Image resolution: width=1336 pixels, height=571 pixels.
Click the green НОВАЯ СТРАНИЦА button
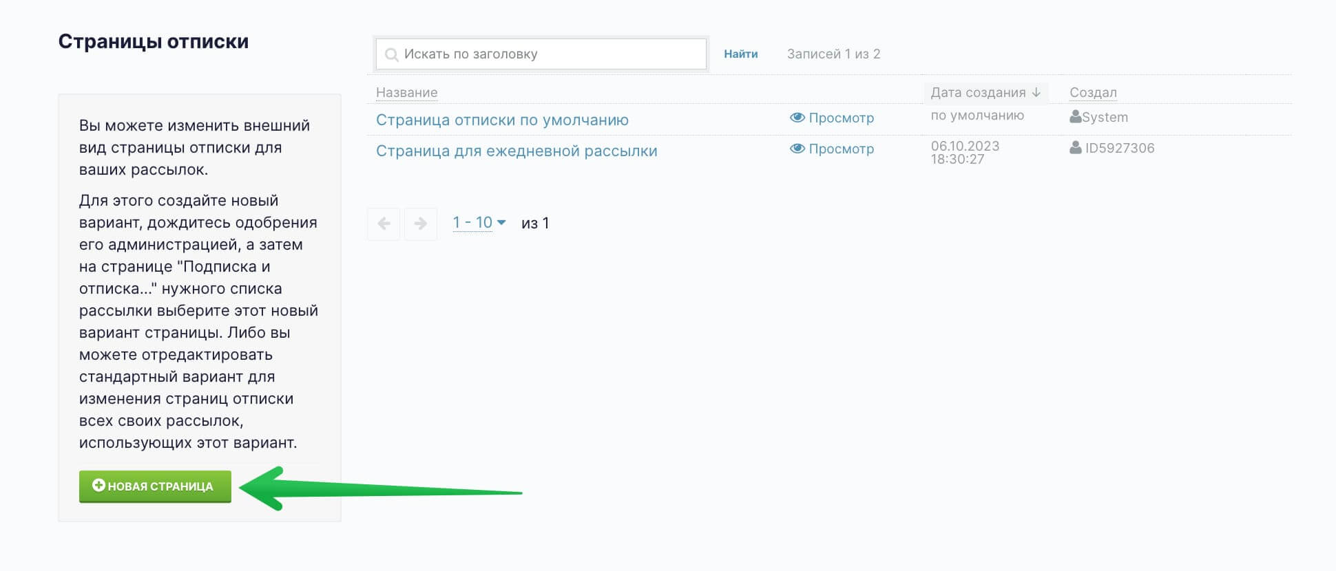[x=155, y=486]
